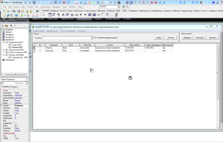
Task: Select the data component icon on the form
Action: pos(130,78)
